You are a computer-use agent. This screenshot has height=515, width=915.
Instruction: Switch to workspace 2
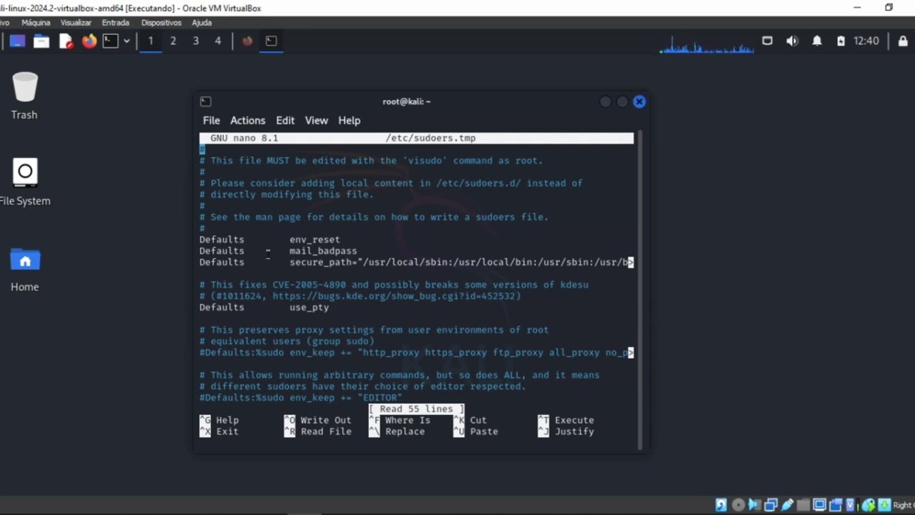click(173, 41)
